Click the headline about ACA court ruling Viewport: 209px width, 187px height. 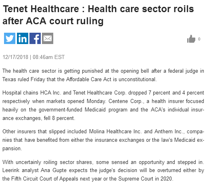[98, 15]
